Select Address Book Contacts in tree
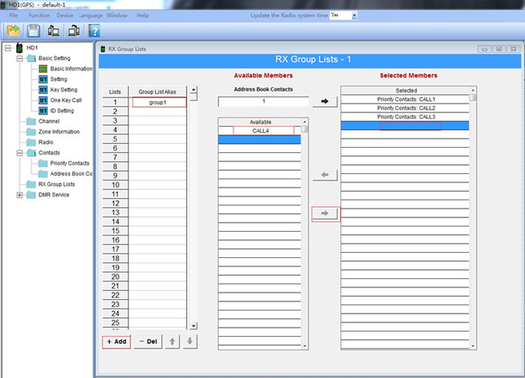Viewport: 525px width, 378px height. tap(71, 174)
